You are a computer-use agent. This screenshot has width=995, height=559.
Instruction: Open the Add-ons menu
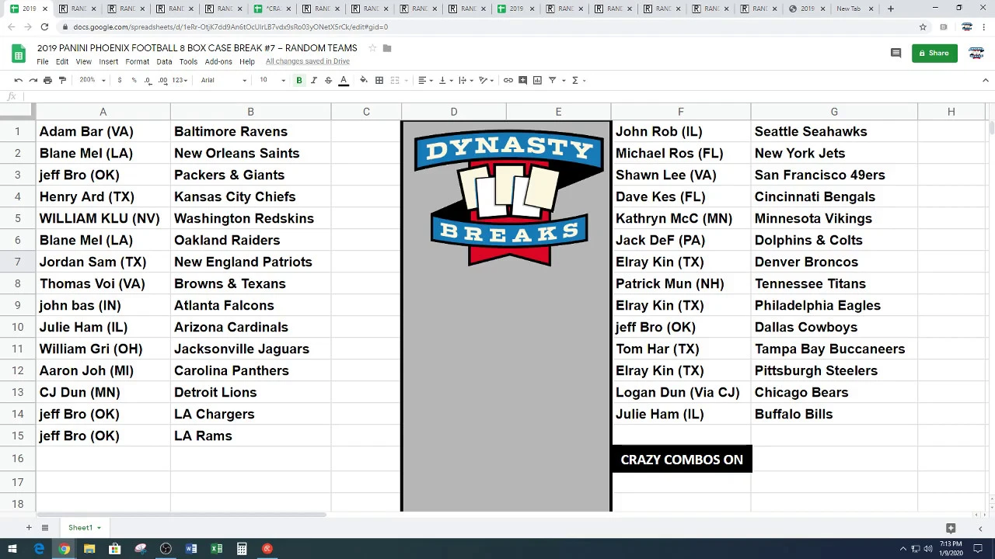(x=218, y=61)
